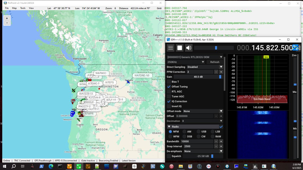Uncheck the IQ Correction checkbox
The image size is (303, 170).
point(169,101)
